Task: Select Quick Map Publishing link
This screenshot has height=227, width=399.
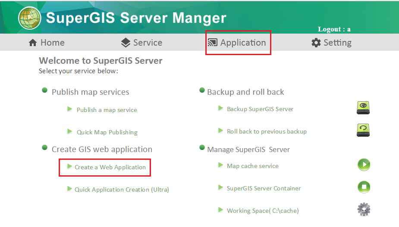Action: [107, 132]
